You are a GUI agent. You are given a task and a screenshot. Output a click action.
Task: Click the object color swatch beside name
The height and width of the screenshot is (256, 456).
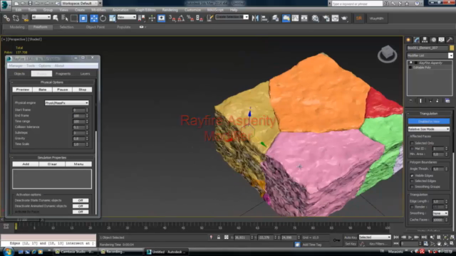click(x=451, y=48)
